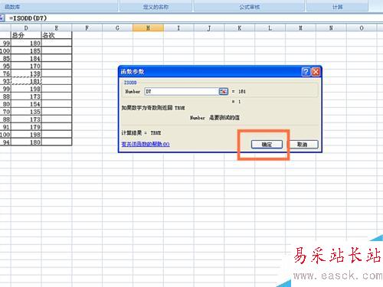Select column header F
The image size is (383, 287).
(87, 28)
